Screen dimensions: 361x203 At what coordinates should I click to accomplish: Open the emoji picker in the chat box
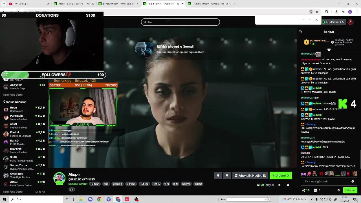click(x=353, y=182)
